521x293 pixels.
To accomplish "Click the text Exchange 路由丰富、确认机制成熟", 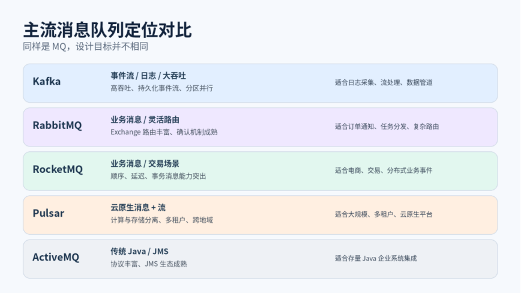I will pos(164,132).
